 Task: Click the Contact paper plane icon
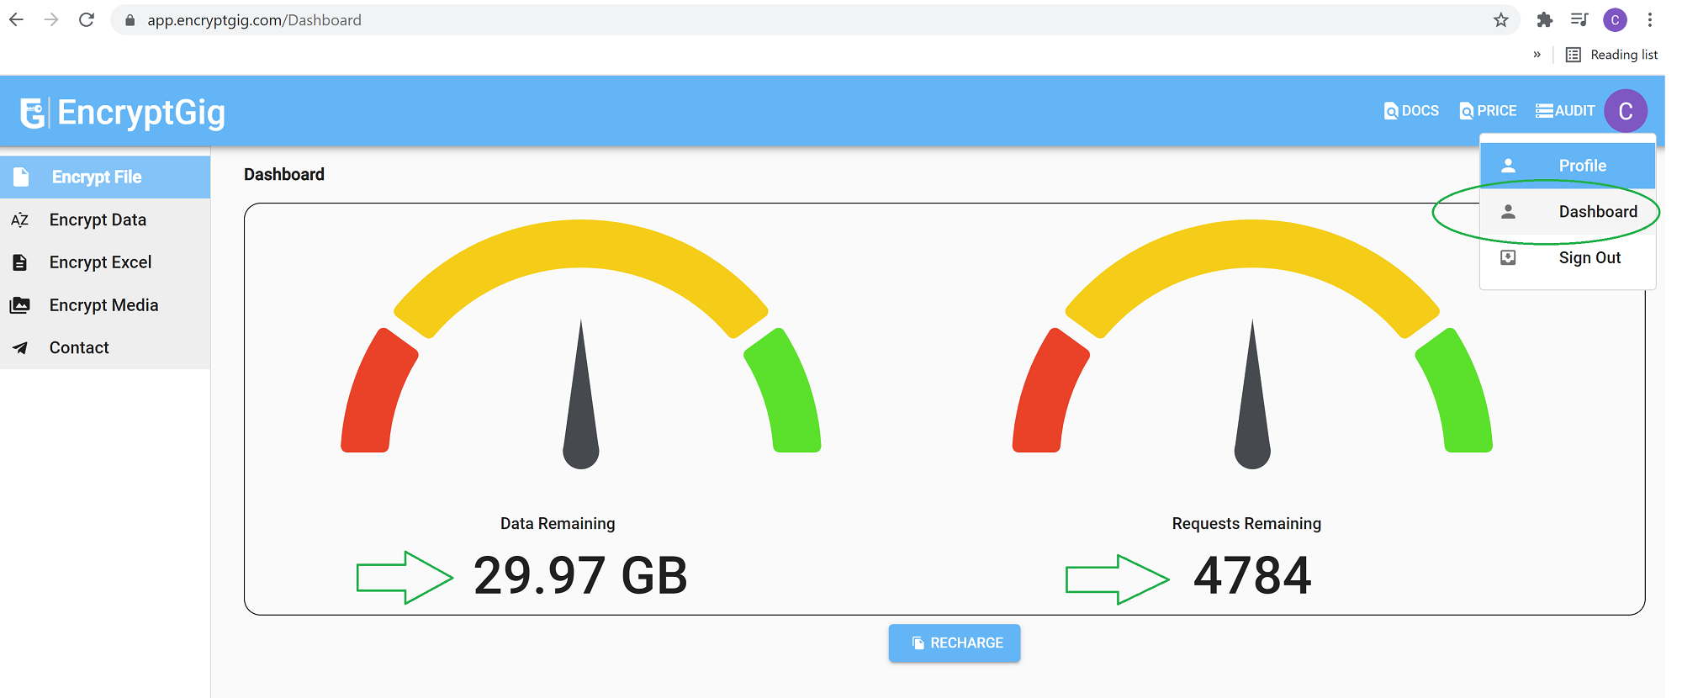click(x=20, y=347)
